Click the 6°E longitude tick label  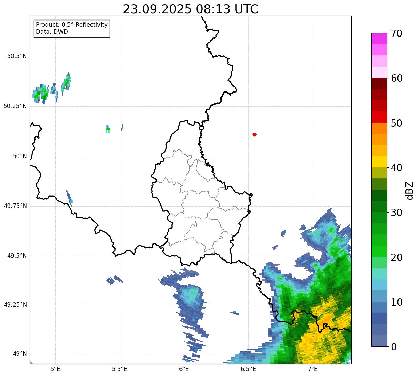184,369
